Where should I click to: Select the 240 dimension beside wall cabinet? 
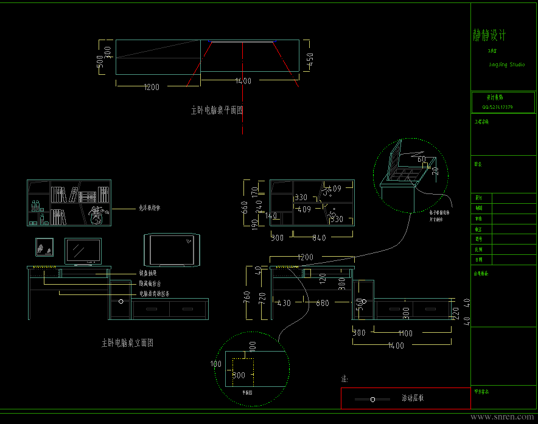coord(259,206)
